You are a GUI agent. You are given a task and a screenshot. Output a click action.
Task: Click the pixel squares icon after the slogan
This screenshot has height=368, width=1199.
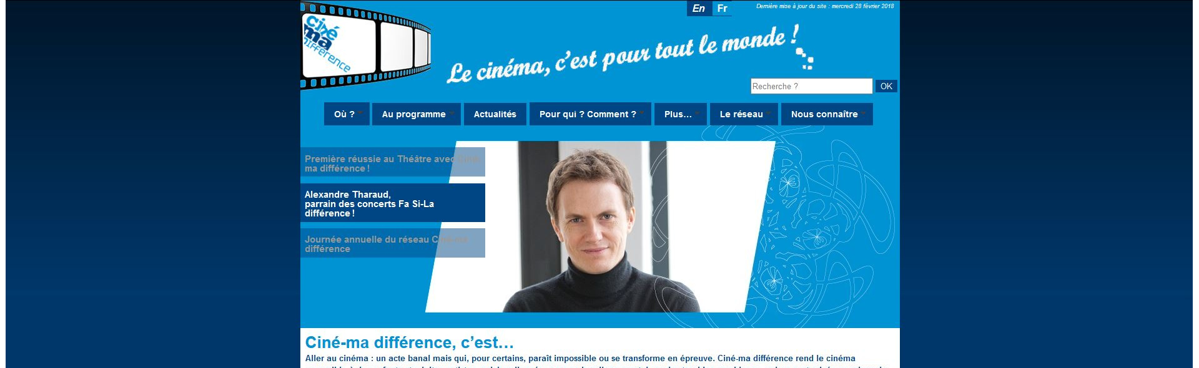(x=804, y=58)
